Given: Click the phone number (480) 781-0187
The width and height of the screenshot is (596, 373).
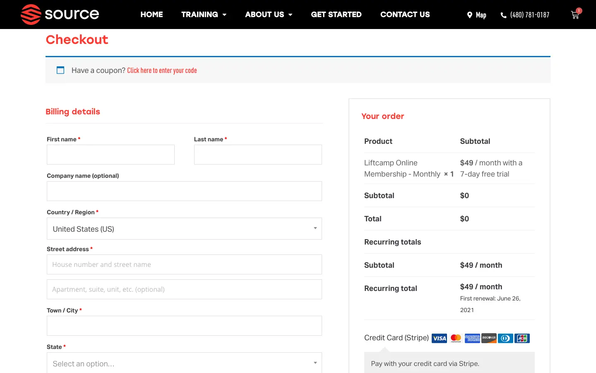Looking at the screenshot, I should click(529, 15).
